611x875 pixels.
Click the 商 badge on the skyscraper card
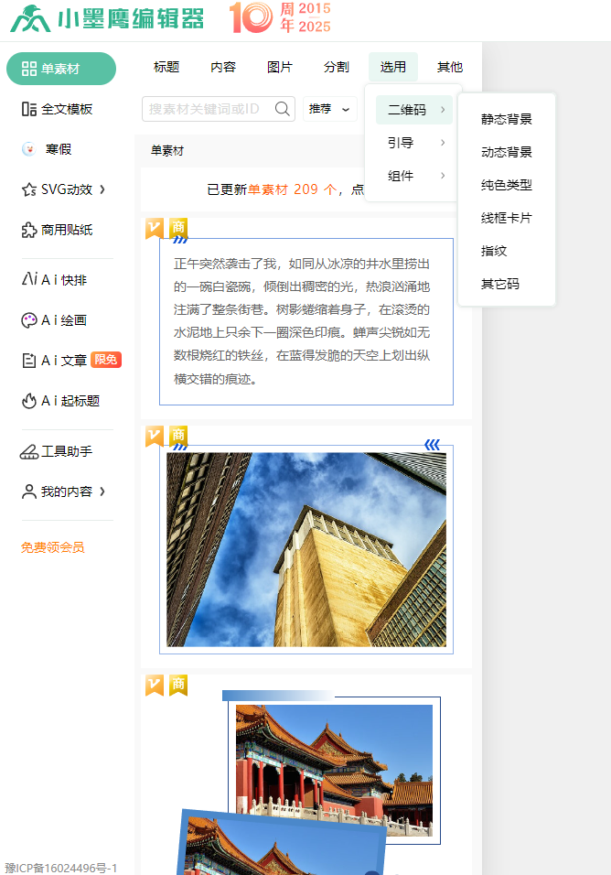coord(178,436)
